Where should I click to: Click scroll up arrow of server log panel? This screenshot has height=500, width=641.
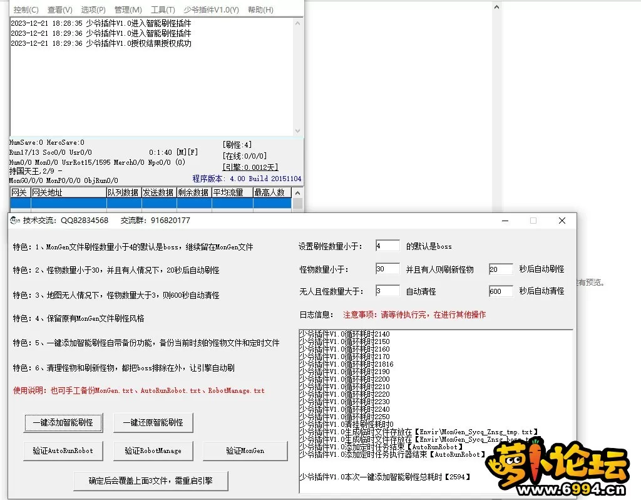(297, 23)
